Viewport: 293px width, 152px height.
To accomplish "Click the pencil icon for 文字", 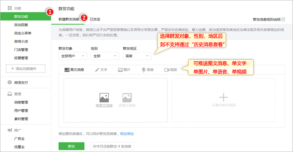I will [x=97, y=70].
